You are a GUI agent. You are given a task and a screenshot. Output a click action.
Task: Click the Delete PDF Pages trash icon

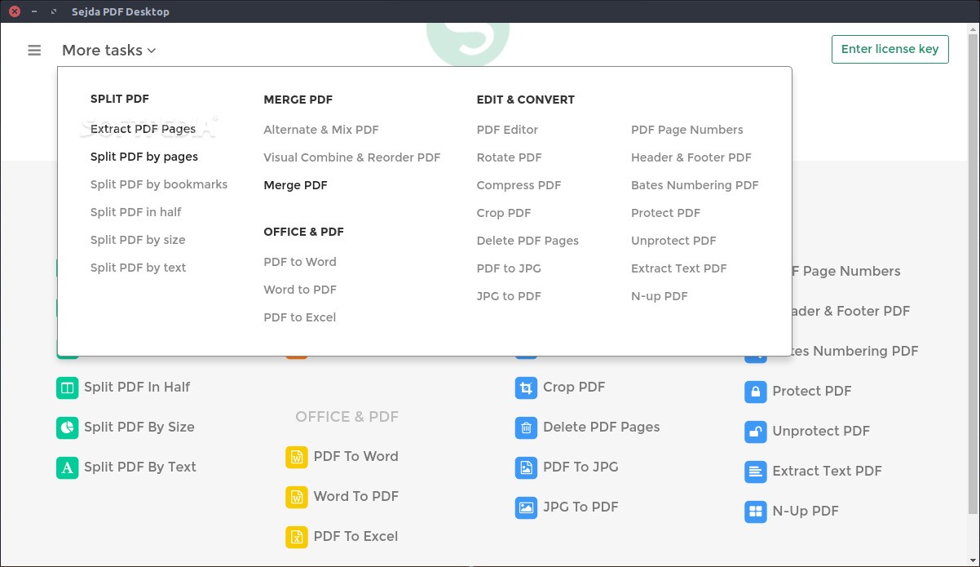(526, 427)
